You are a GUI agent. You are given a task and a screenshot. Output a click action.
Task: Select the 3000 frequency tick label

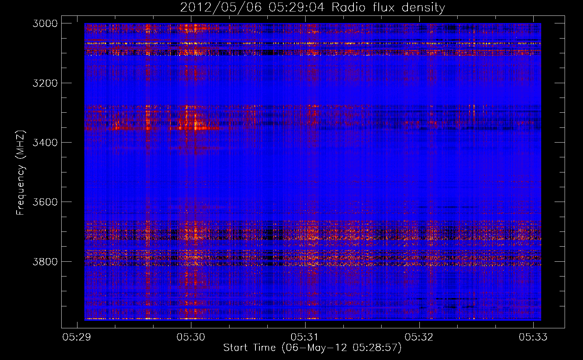[x=45, y=23]
